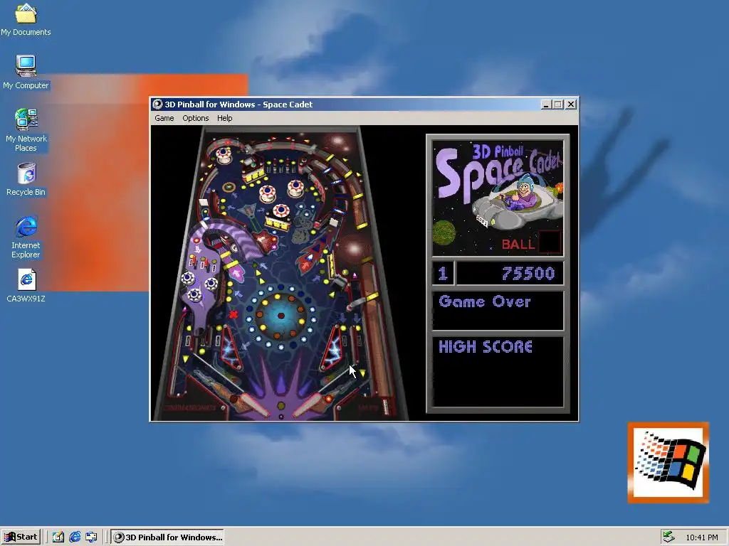729x546 pixels.
Task: Click the Pinball title bar icon
Action: [x=157, y=105]
